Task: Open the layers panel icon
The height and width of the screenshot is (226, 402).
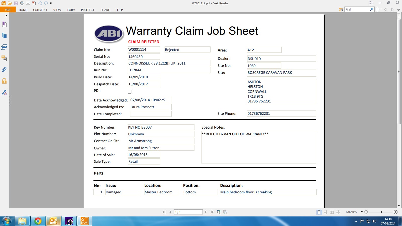Action: [4, 47]
